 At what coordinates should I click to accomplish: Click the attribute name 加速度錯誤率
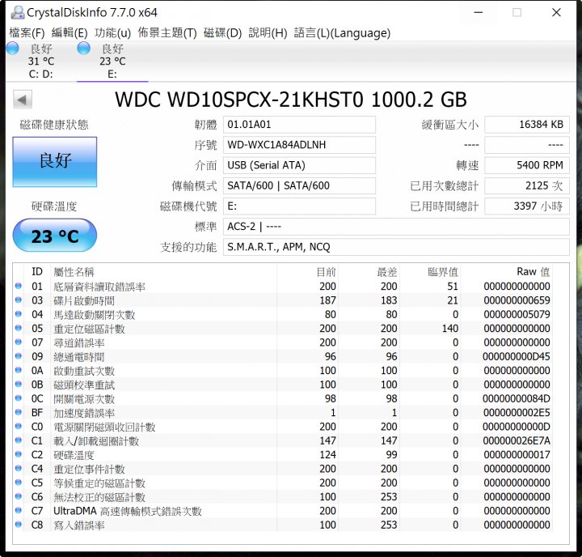84,413
